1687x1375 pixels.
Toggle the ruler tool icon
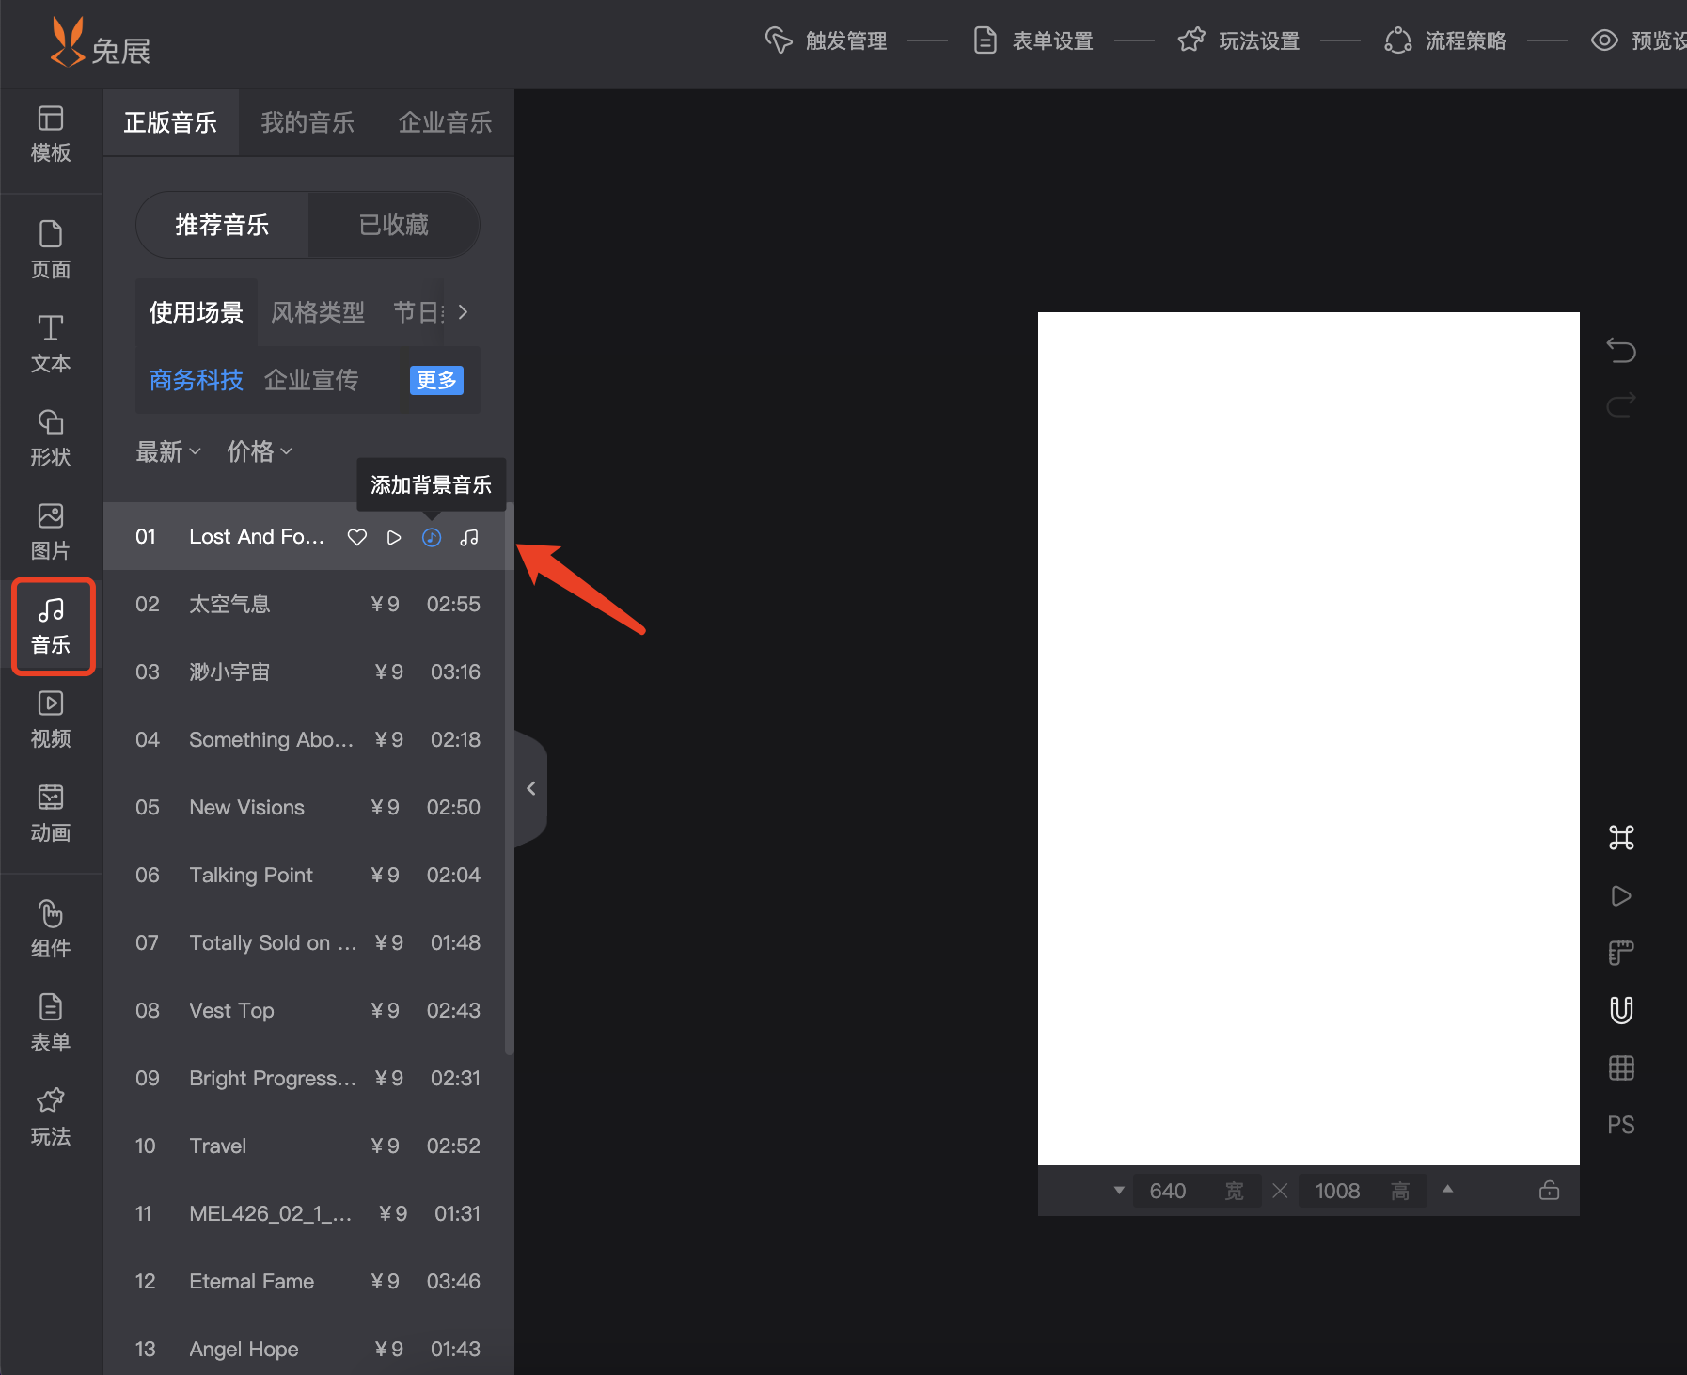1621,953
